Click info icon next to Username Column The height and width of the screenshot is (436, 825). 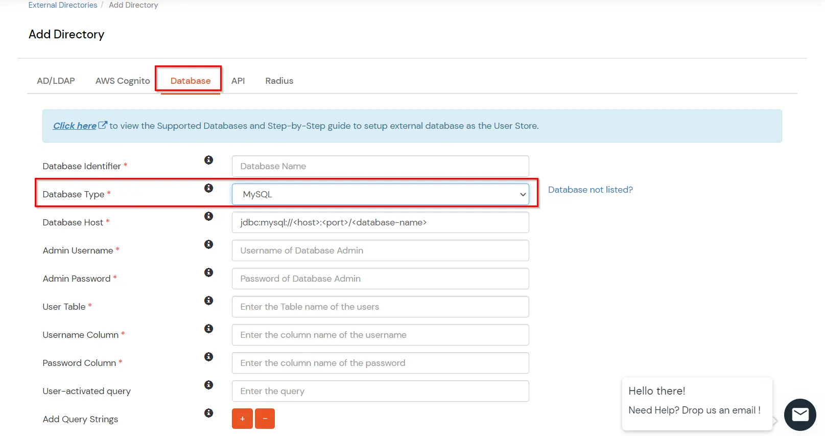pos(208,329)
